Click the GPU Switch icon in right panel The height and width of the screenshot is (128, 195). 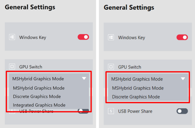111,67
